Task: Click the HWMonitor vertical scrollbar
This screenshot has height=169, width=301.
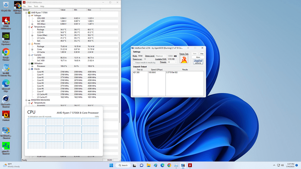Action: coord(120,83)
